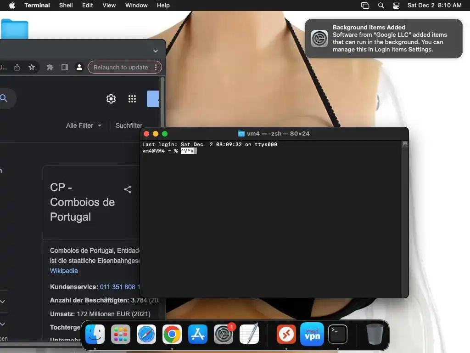Click the Stage Manager menu bar icon
Image resolution: width=470 pixels, height=353 pixels.
pos(365,5)
